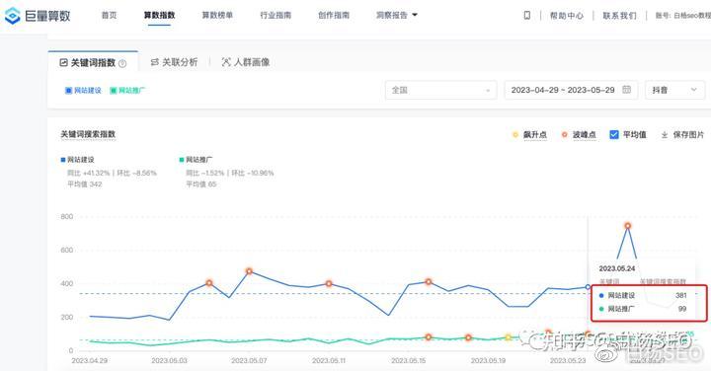
Task: Click the account name in header
Action: click(683, 16)
